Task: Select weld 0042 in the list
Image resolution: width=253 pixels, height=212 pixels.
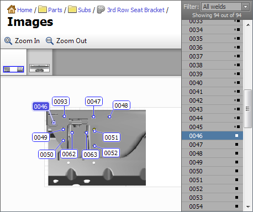Action: [x=212, y=100]
